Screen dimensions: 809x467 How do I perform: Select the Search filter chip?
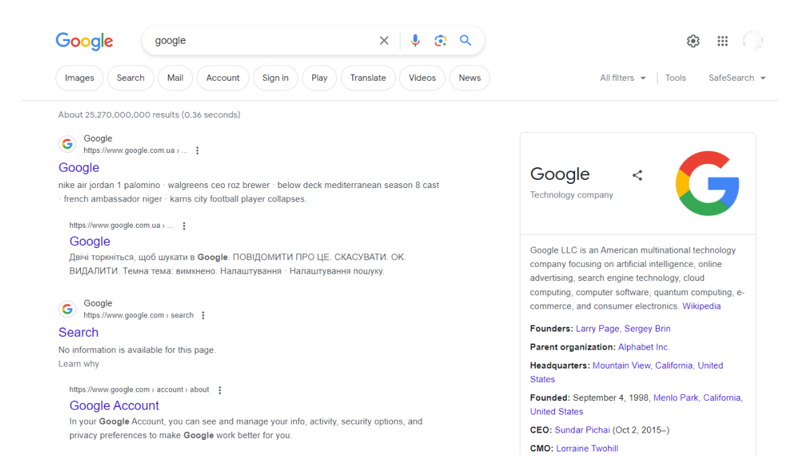131,77
